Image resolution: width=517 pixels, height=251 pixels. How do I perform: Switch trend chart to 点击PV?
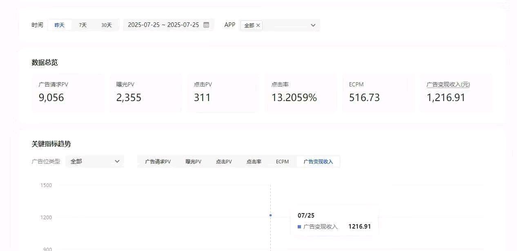224,162
